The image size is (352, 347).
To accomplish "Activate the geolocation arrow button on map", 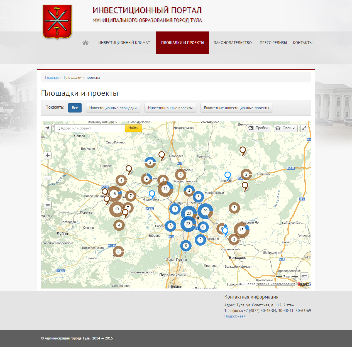I will (48, 128).
